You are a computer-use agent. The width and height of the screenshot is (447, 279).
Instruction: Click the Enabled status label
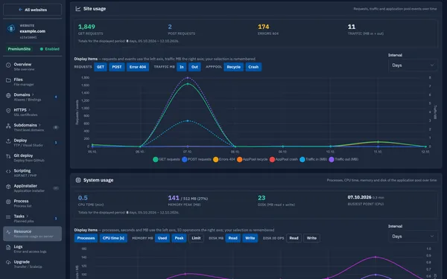pos(50,49)
